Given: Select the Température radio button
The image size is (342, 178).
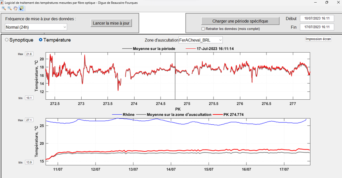Looking at the screenshot, I should click(41, 40).
